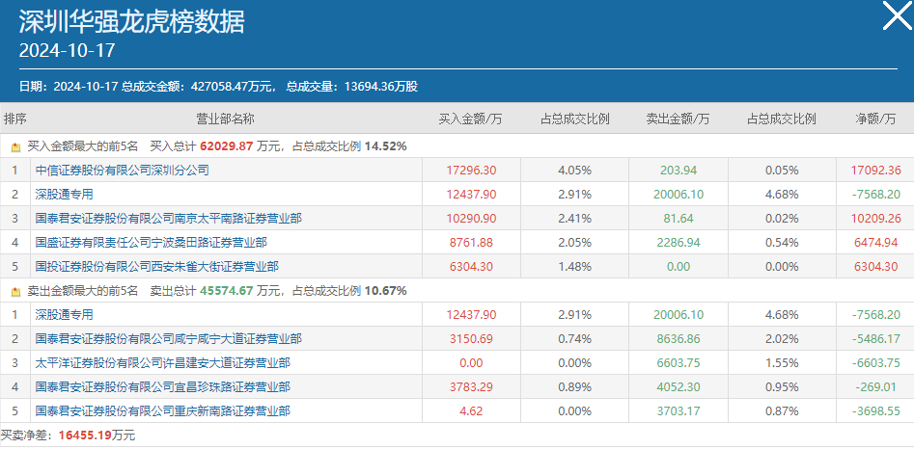This screenshot has width=914, height=449.
Task: Click the 卖出金额/万 column header
Action: click(x=678, y=119)
